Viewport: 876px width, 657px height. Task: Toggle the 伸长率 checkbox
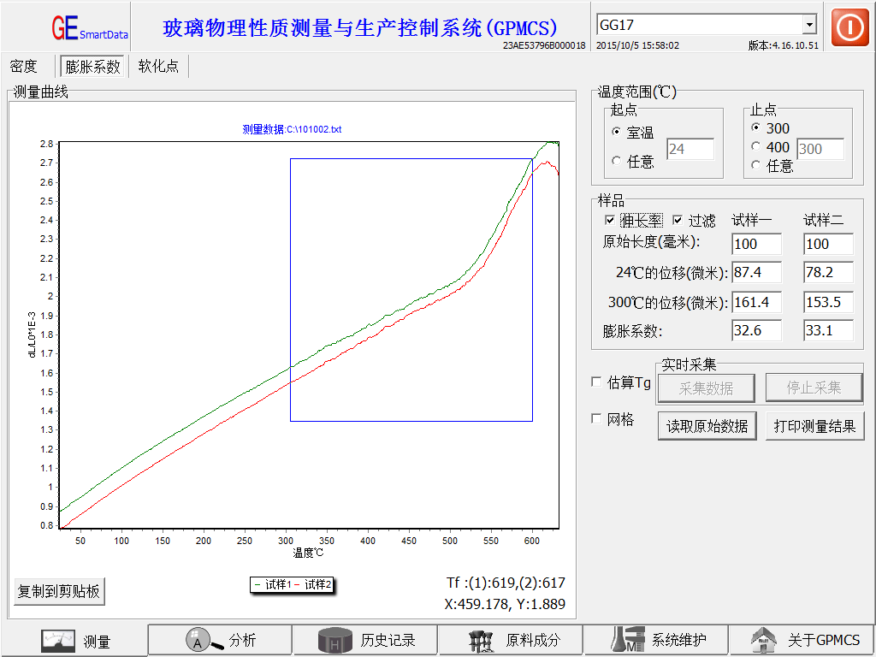[610, 220]
